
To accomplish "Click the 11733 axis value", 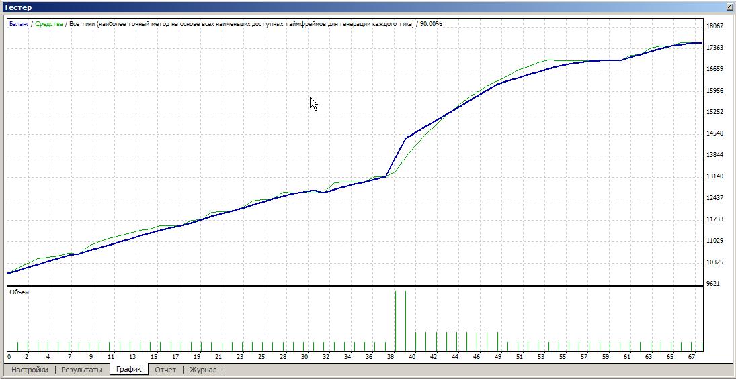I will click(x=714, y=219).
